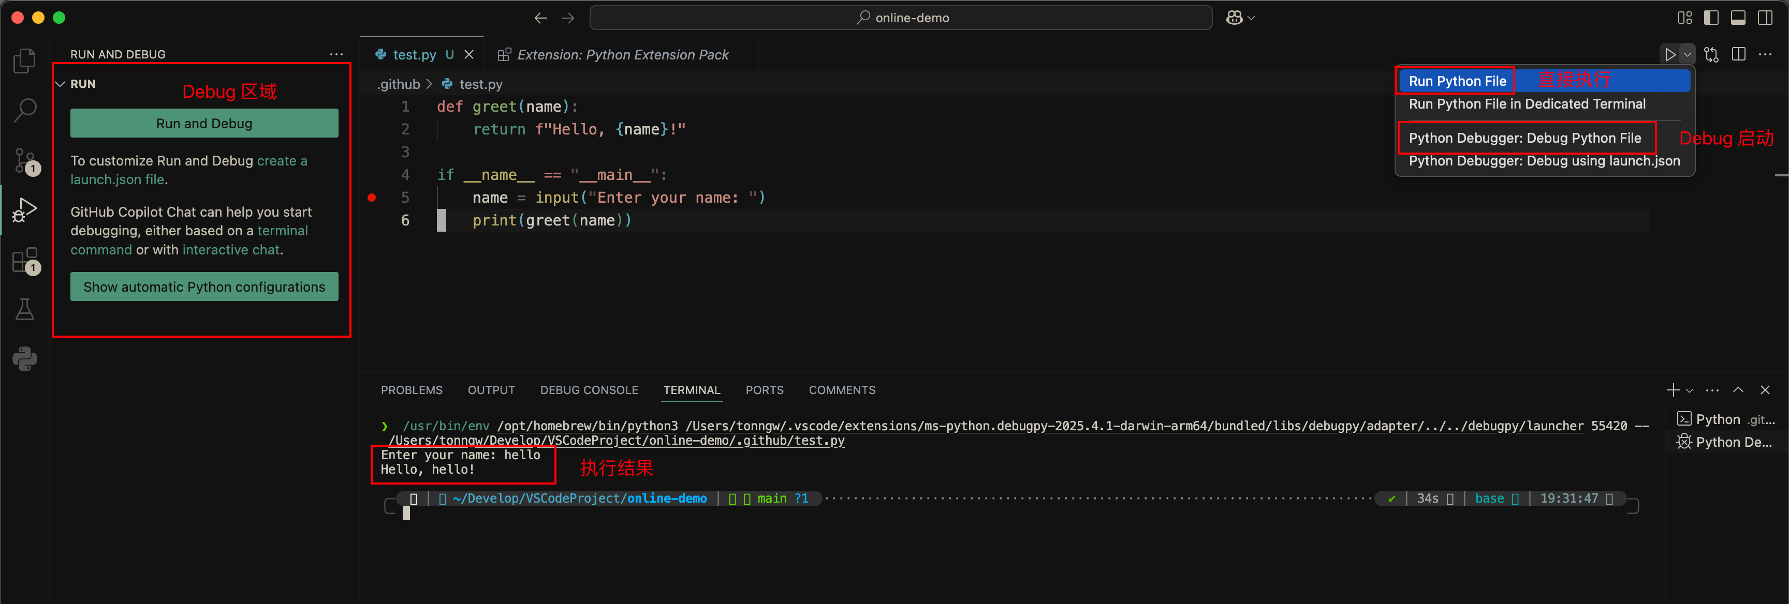This screenshot has width=1789, height=604.
Task: Open new terminal launch profile dropdown
Action: (x=1690, y=390)
